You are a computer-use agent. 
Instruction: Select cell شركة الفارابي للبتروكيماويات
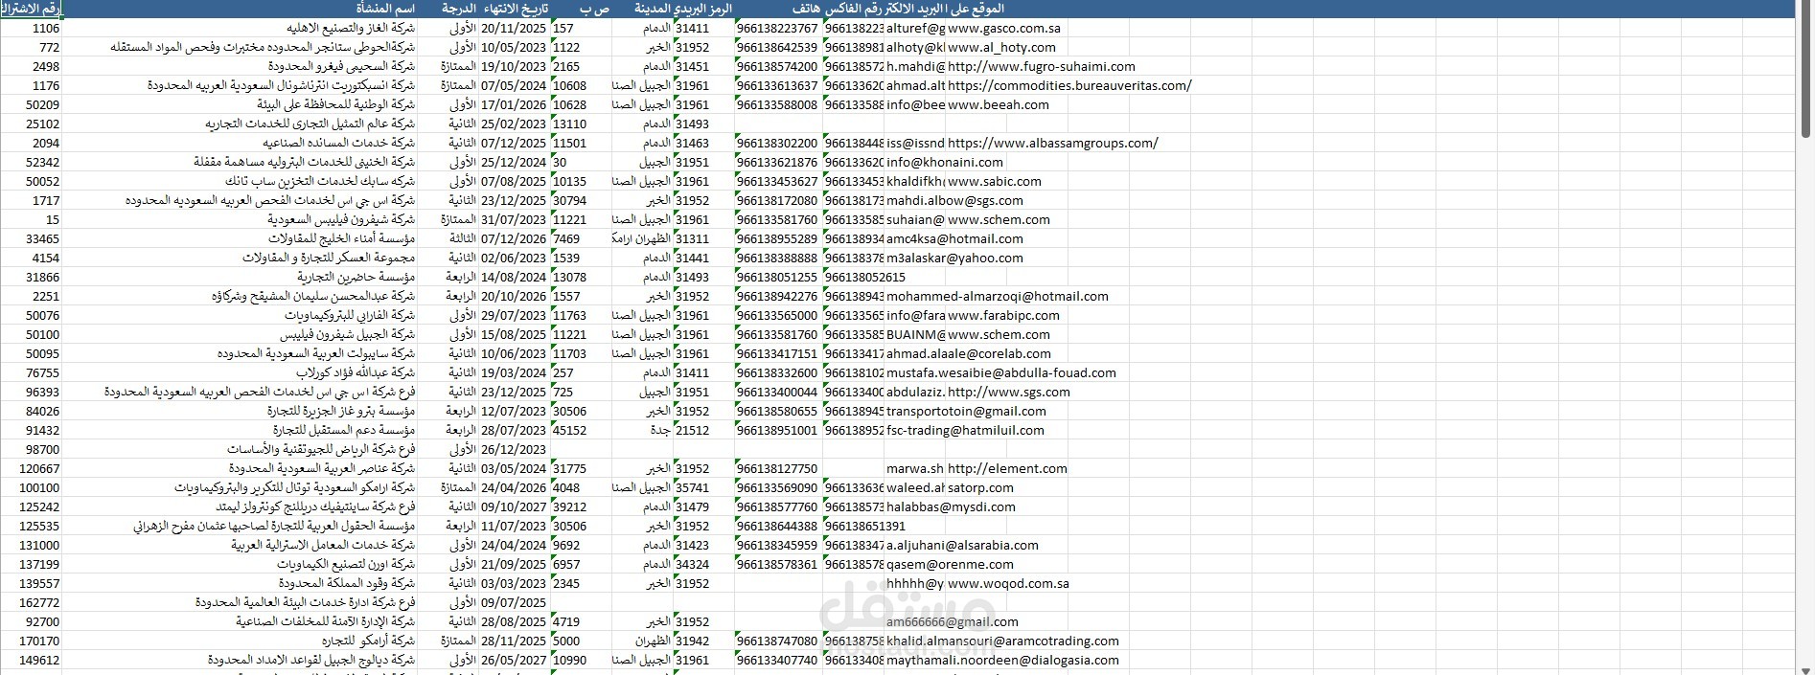tap(240, 315)
